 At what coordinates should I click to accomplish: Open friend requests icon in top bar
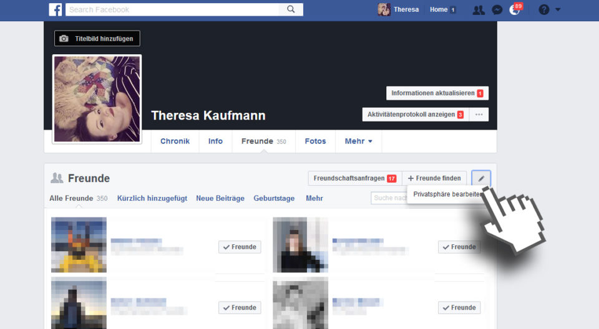click(x=478, y=9)
